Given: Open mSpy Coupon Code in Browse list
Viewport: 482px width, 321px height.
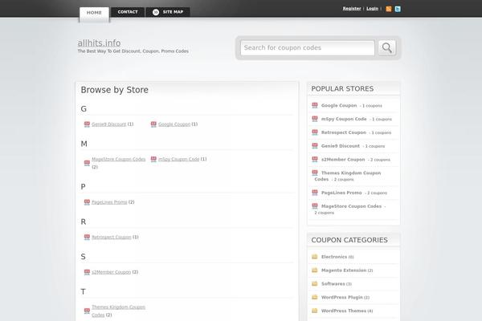Looking at the screenshot, I should pos(178,159).
